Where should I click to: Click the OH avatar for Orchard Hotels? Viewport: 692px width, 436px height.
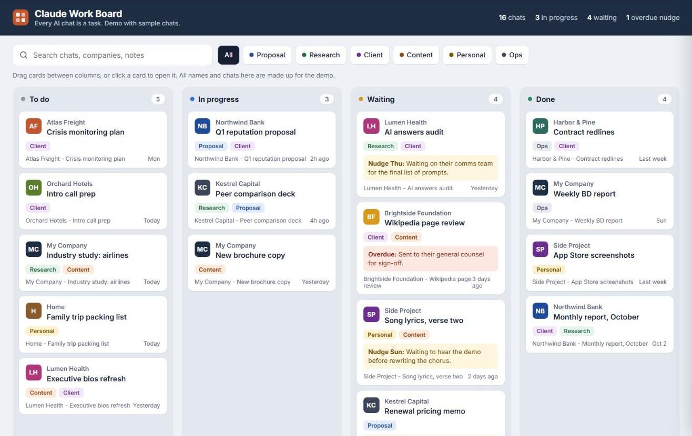click(34, 188)
